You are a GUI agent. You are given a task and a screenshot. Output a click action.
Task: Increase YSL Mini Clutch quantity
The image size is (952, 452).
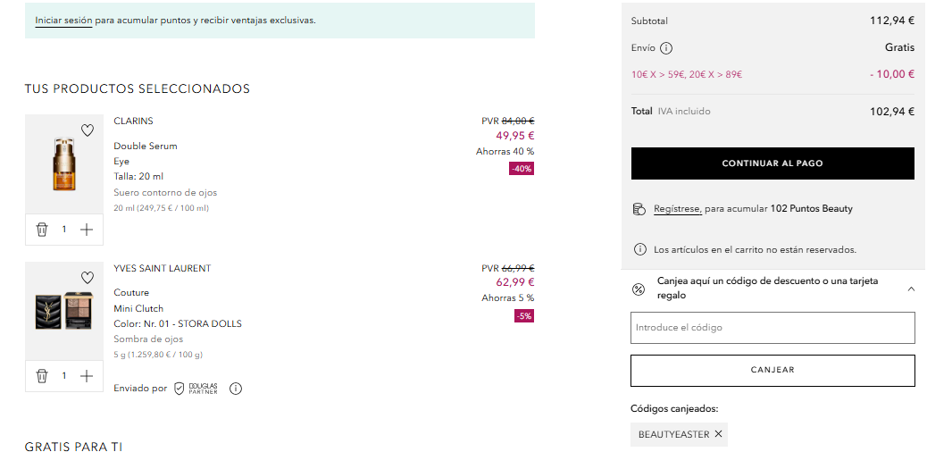point(87,376)
